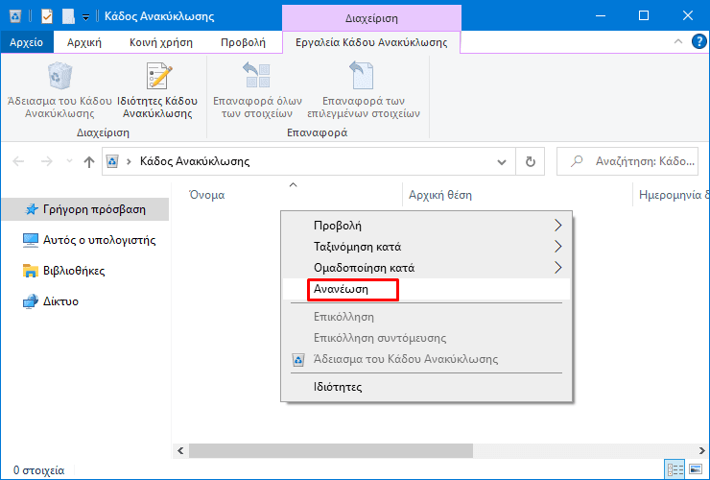Open the Προβολή ribbon tab
The width and height of the screenshot is (710, 480).
pyautogui.click(x=243, y=42)
